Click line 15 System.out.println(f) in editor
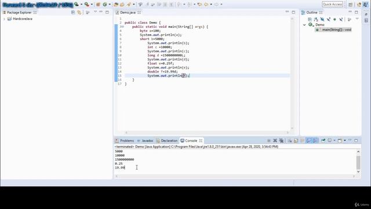This screenshot has height=209, width=371. (169, 75)
